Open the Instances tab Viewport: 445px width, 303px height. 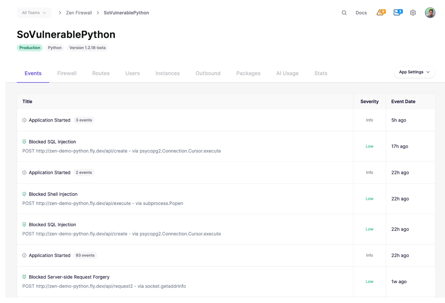point(168,73)
